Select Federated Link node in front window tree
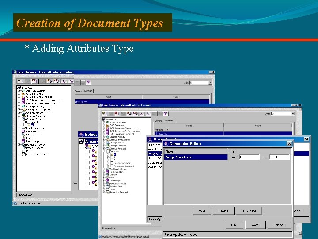The width and height of the screenshot is (318, 239). click(x=118, y=171)
